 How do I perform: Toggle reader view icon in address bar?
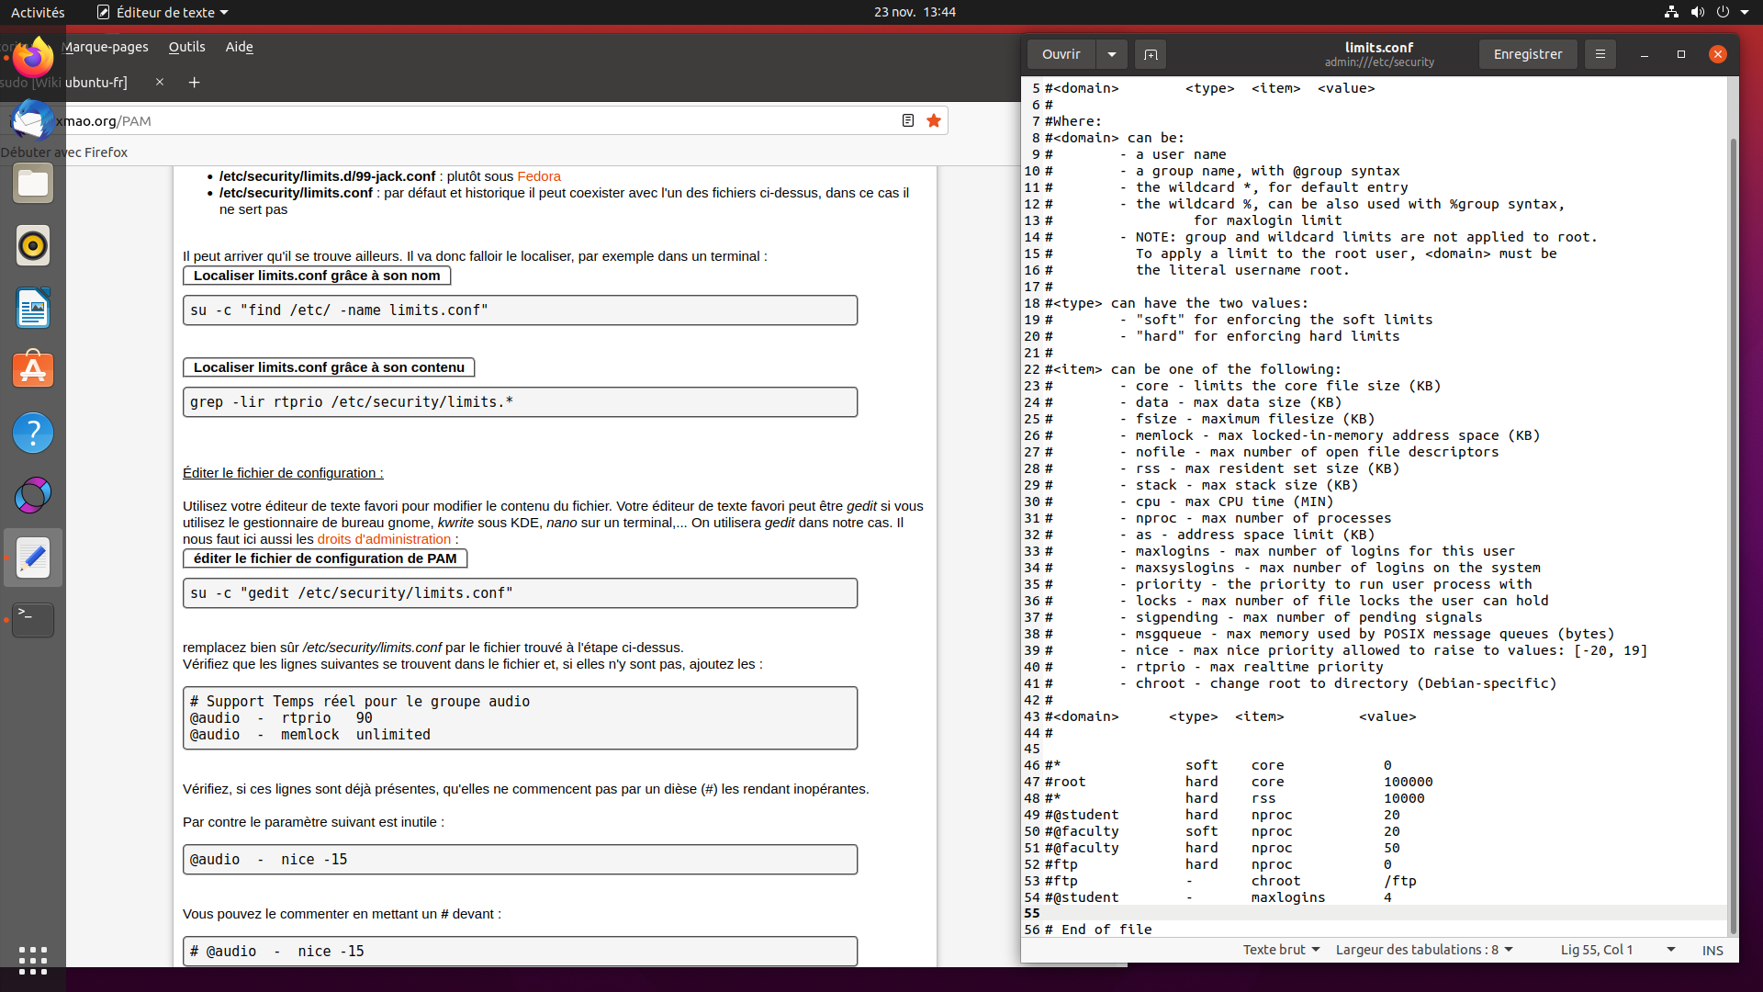click(907, 120)
